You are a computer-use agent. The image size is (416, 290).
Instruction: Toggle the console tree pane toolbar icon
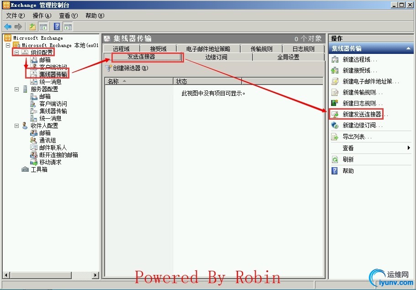[43, 26]
